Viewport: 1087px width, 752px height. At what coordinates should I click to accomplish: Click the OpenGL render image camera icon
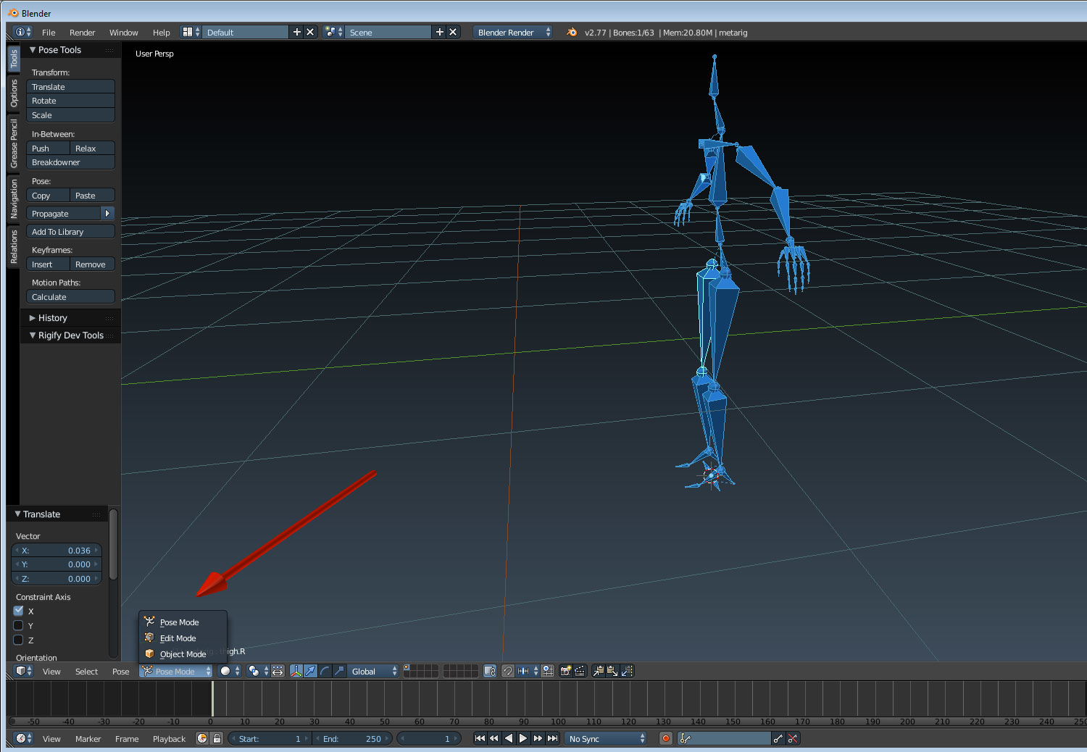[566, 671]
